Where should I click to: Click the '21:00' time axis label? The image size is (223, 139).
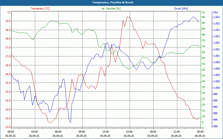(176, 132)
